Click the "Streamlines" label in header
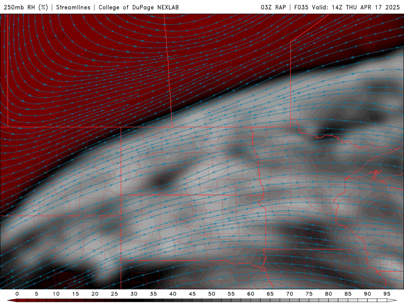Image resolution: width=404 pixels, height=303 pixels. tap(73, 7)
